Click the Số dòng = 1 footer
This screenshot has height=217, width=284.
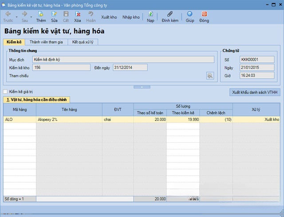[20, 199]
